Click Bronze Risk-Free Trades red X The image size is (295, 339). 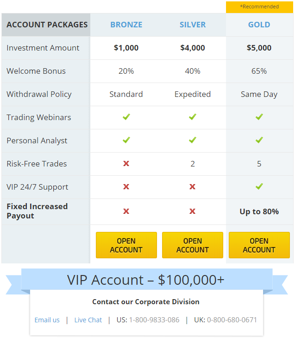click(x=126, y=163)
